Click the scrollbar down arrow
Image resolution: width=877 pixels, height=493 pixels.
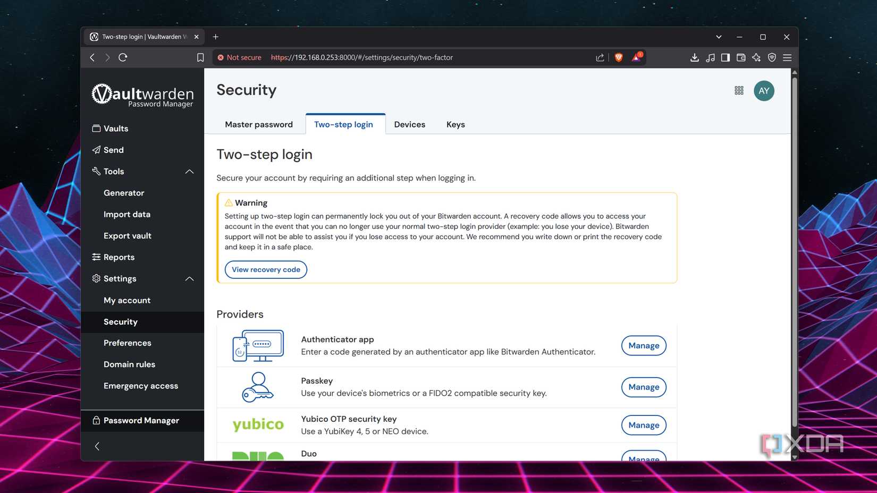click(x=795, y=457)
